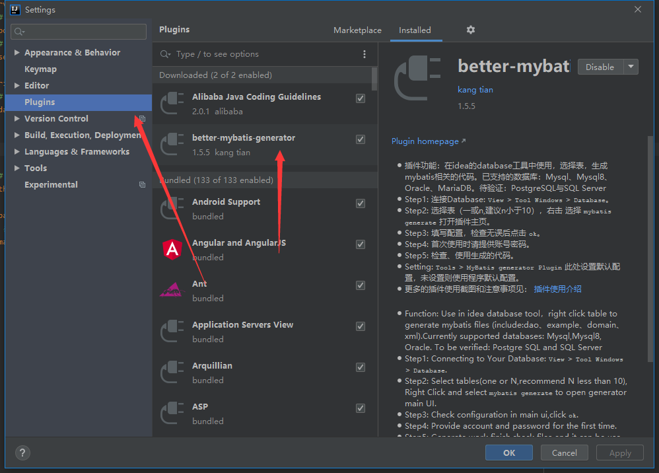Toggle the ASP plugin checkbox
The height and width of the screenshot is (473, 659).
pos(361,408)
